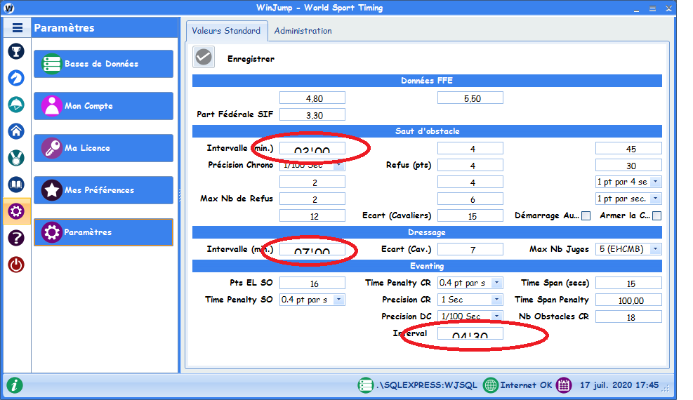Click the trophy icon in the sidebar
The image size is (693, 400).
tap(16, 52)
